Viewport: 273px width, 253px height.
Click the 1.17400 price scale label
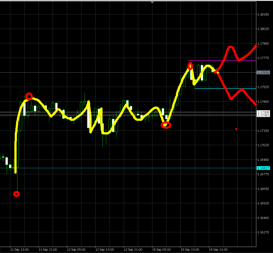click(263, 102)
